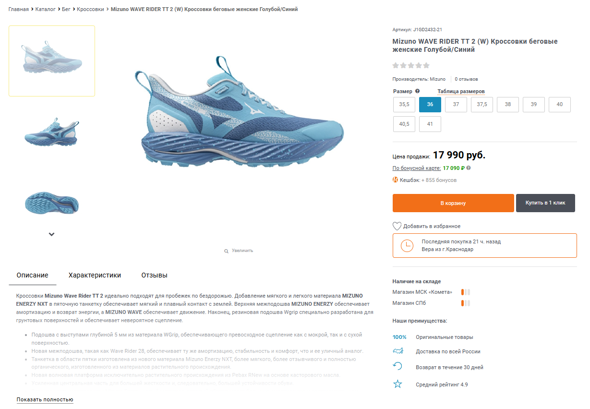Click the heart icon for favorites

click(x=397, y=226)
